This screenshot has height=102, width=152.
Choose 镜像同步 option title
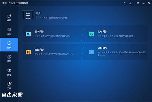click(39, 50)
